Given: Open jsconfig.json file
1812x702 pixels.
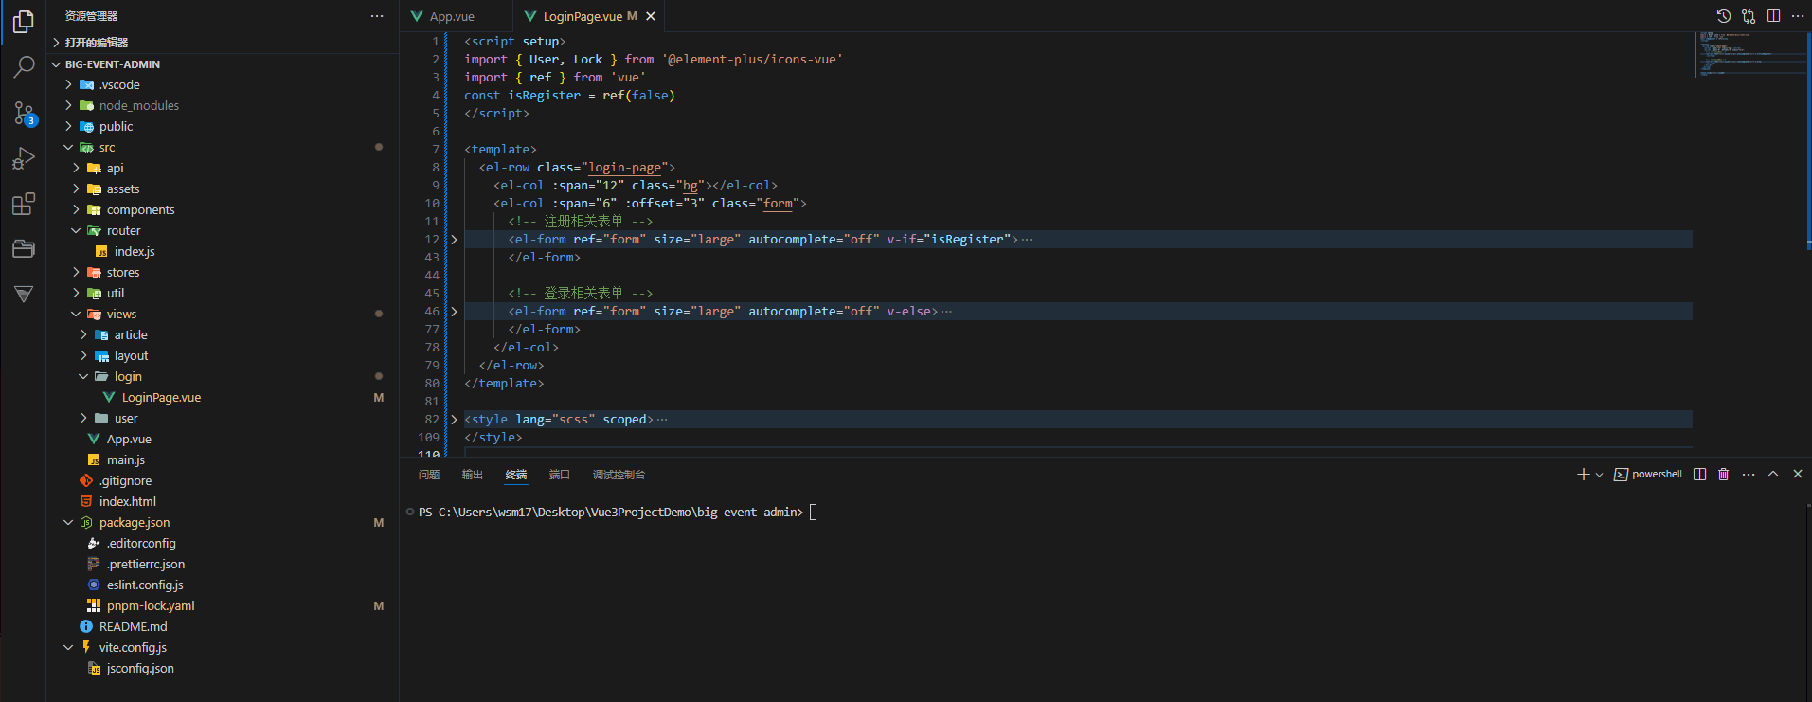Looking at the screenshot, I should [x=223, y=668].
